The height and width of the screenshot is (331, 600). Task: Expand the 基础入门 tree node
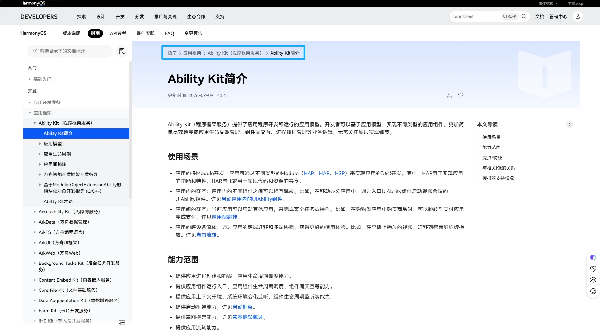point(29,79)
